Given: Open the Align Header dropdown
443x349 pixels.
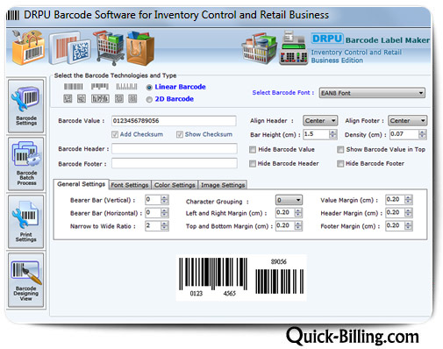Looking at the screenshot, I should click(x=320, y=120).
